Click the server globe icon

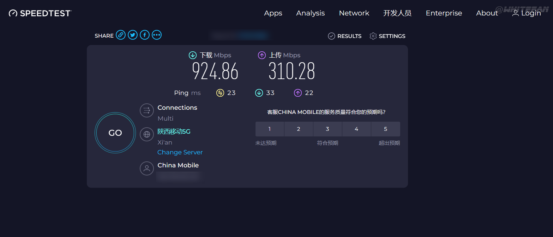[x=147, y=134]
